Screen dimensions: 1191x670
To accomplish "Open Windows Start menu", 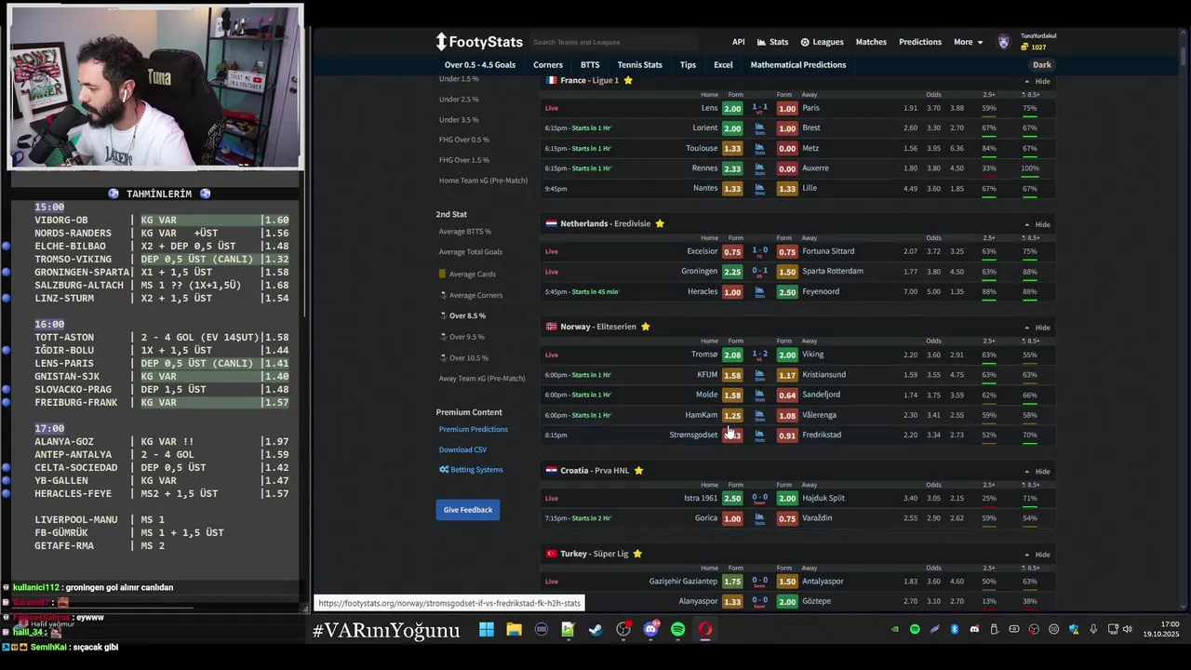I will tap(487, 630).
